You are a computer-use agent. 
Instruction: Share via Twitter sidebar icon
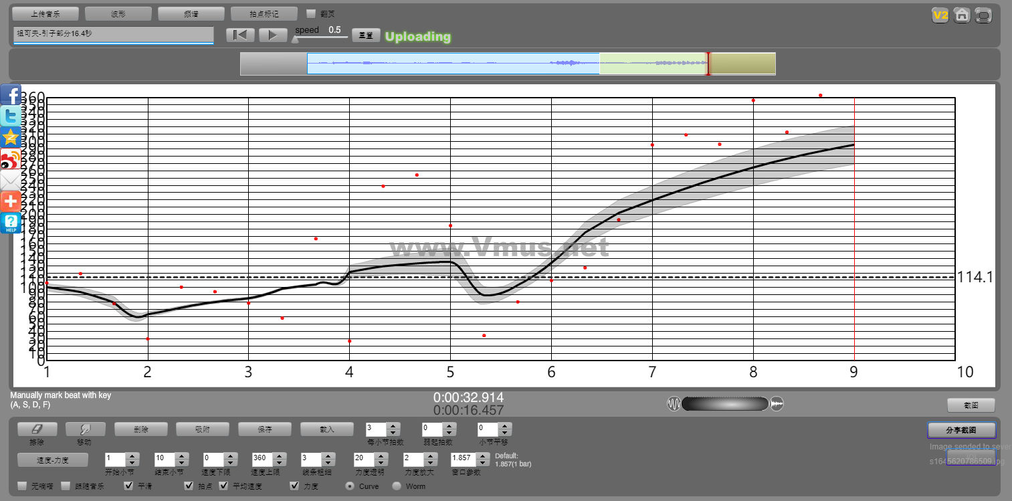point(11,116)
